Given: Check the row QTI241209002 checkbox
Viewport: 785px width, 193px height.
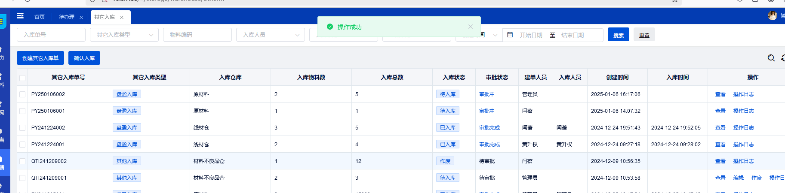Looking at the screenshot, I should click(22, 161).
